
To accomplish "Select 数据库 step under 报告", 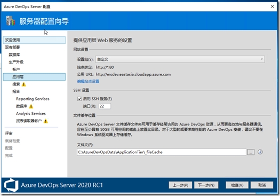I will point(22,106).
